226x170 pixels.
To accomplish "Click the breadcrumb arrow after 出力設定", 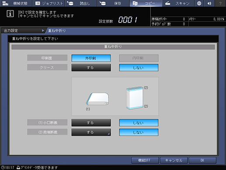I will pos(43,31).
